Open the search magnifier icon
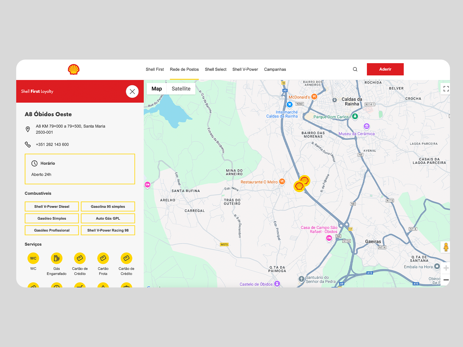The image size is (463, 347). pos(355,69)
